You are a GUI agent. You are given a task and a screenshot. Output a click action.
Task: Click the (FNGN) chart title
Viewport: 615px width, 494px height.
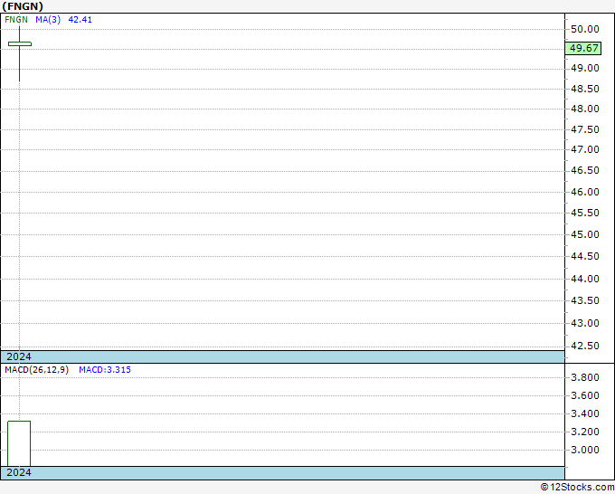pyautogui.click(x=23, y=6)
